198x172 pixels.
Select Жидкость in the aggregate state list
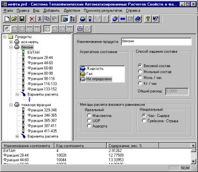tap(95, 69)
